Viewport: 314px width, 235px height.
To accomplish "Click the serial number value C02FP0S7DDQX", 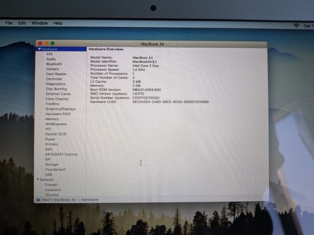I will click(146, 98).
